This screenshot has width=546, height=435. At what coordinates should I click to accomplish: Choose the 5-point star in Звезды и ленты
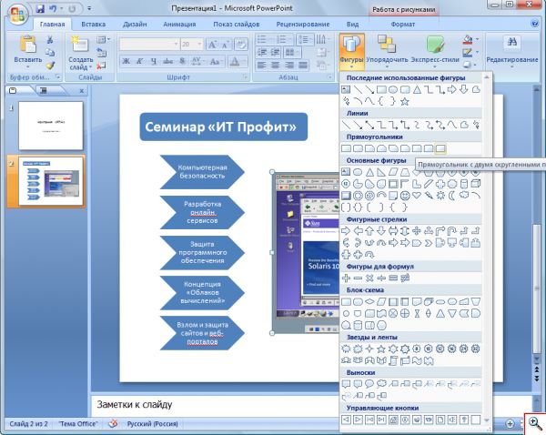click(381, 349)
